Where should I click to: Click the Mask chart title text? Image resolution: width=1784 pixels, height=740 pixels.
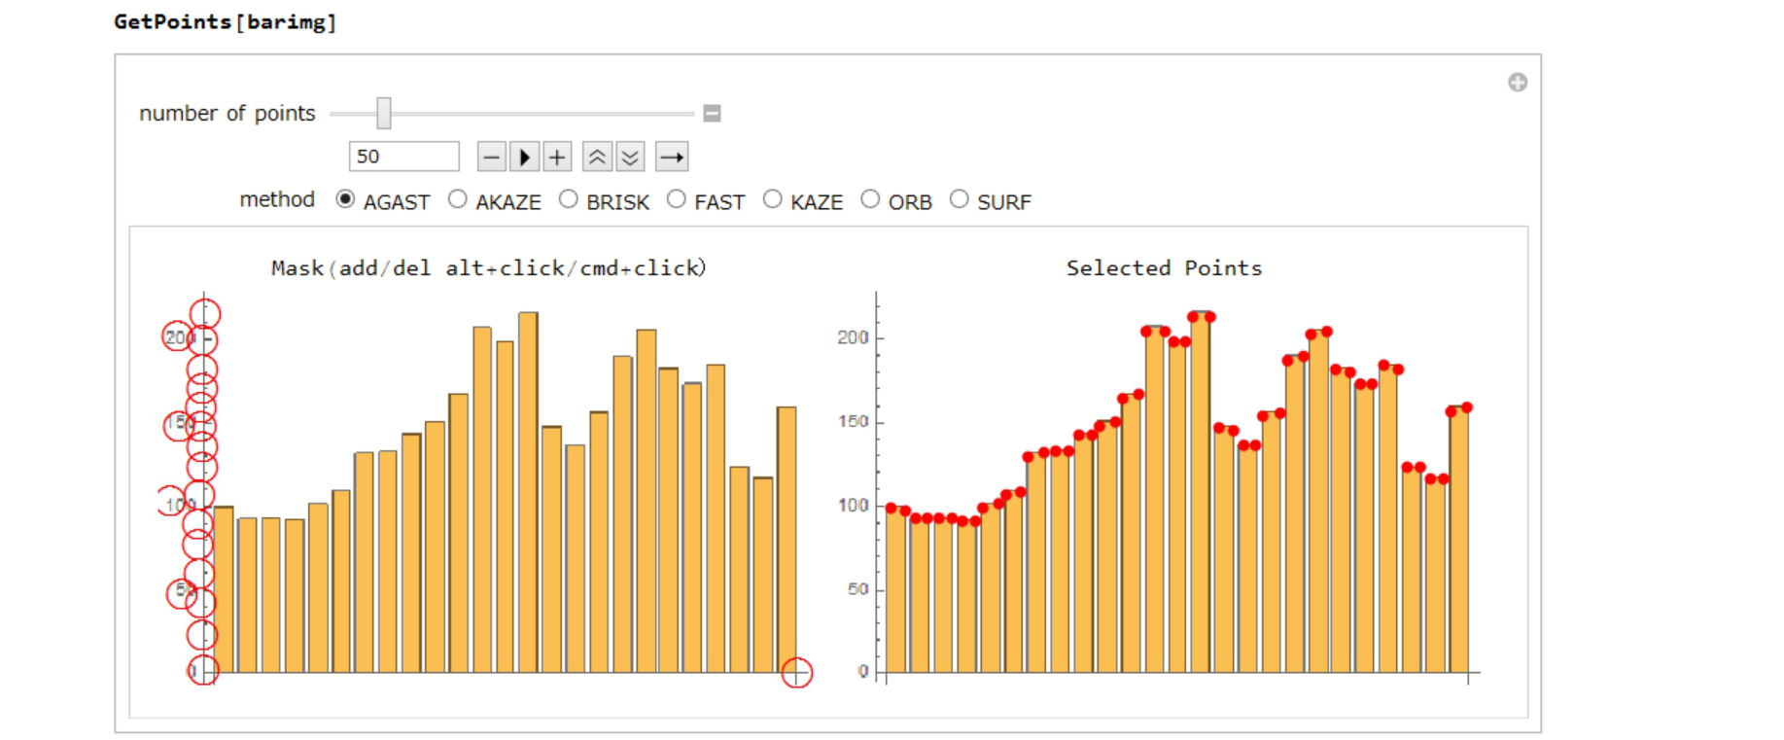(488, 268)
